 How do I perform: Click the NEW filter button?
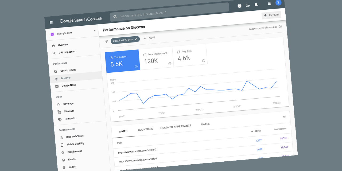point(149,38)
